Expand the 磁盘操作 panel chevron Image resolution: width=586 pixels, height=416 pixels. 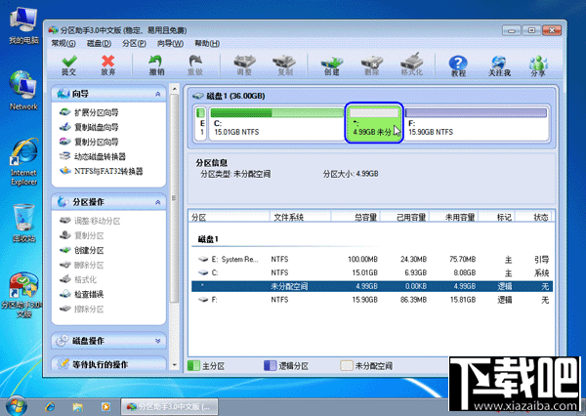tap(161, 341)
